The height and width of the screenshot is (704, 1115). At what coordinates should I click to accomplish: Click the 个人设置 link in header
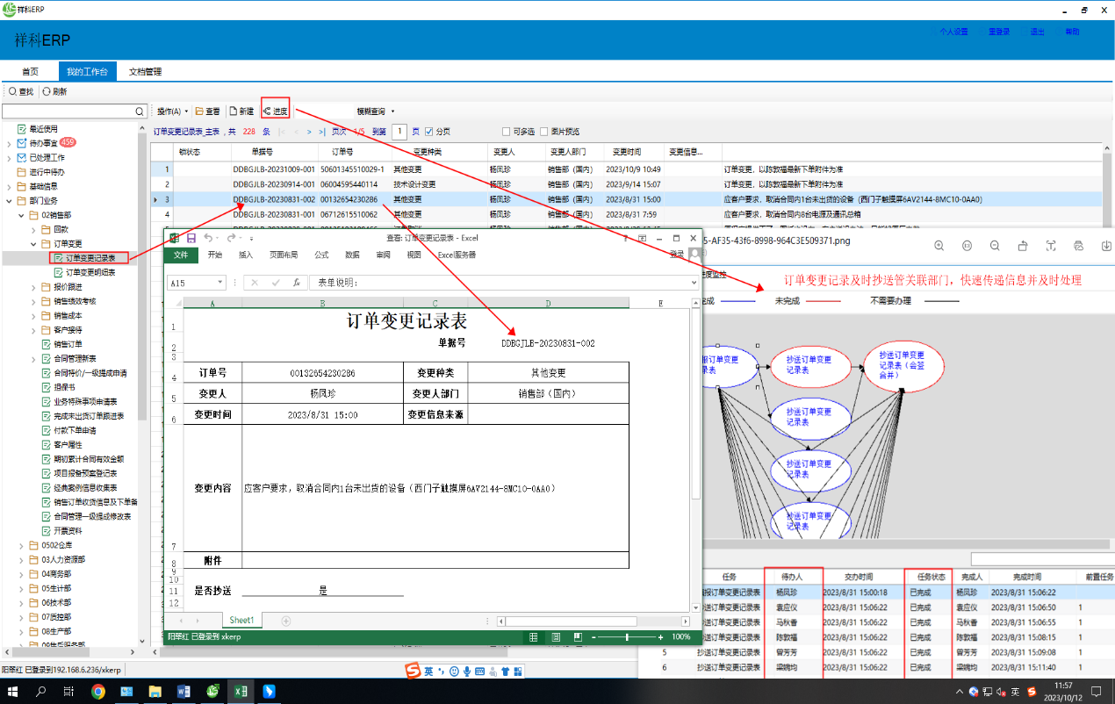[x=953, y=32]
